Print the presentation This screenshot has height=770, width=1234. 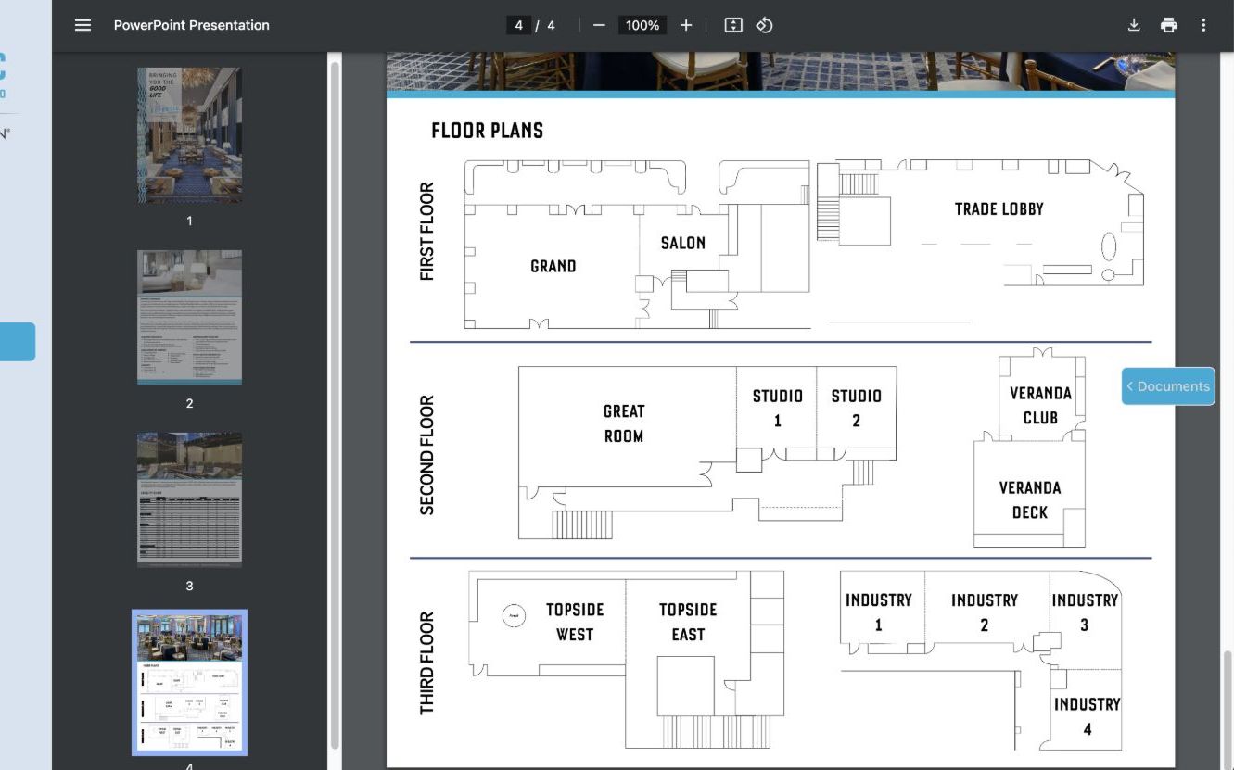tap(1168, 25)
